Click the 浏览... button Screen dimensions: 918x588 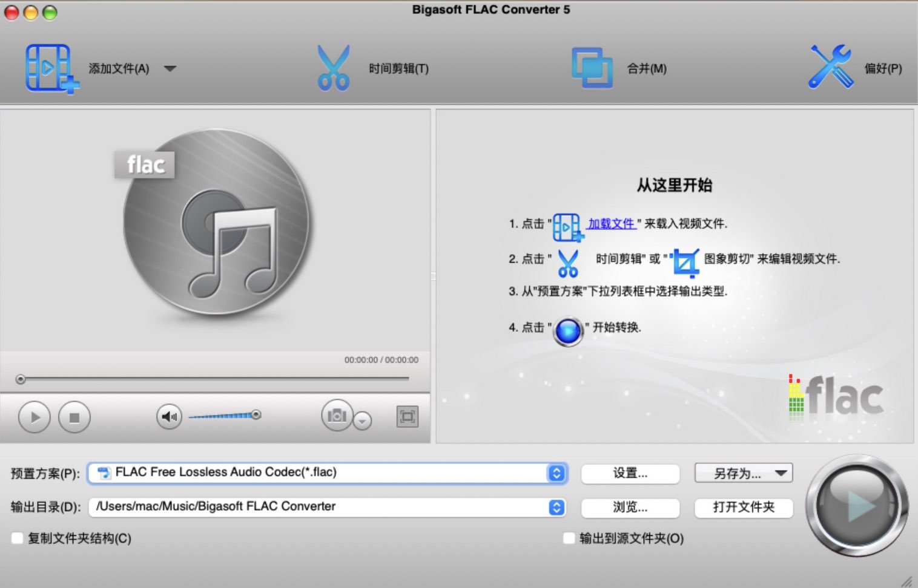tap(630, 508)
